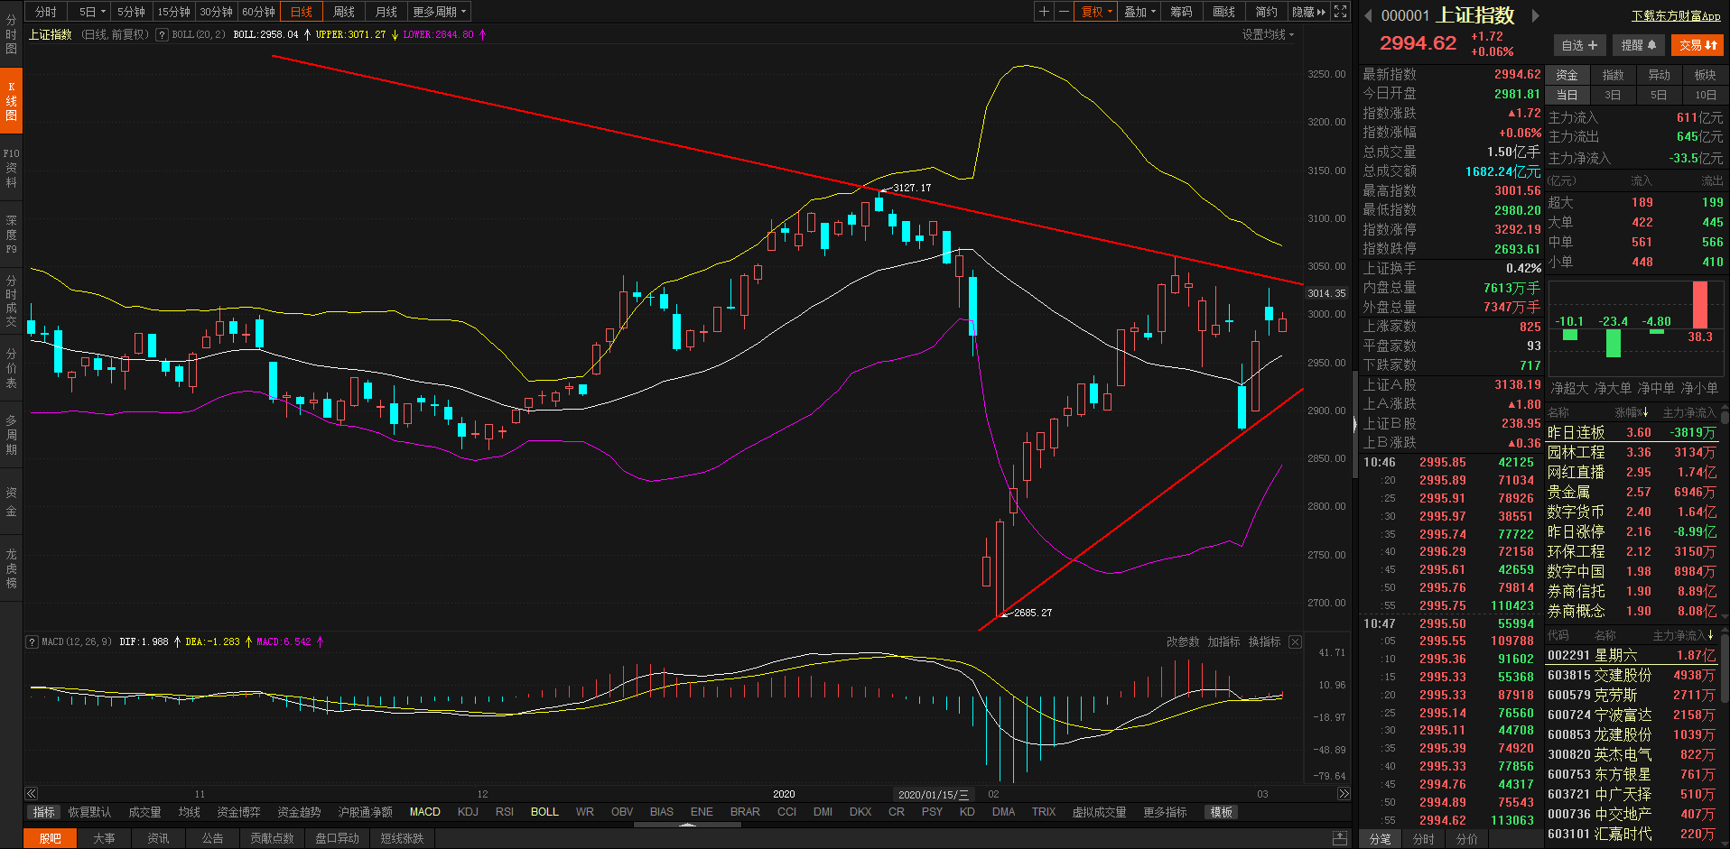The image size is (1730, 849).
Task: Go to next stock with right arrow
Action: [1535, 15]
